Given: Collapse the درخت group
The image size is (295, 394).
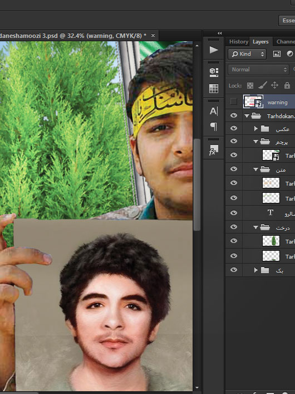Looking at the screenshot, I should [255, 227].
